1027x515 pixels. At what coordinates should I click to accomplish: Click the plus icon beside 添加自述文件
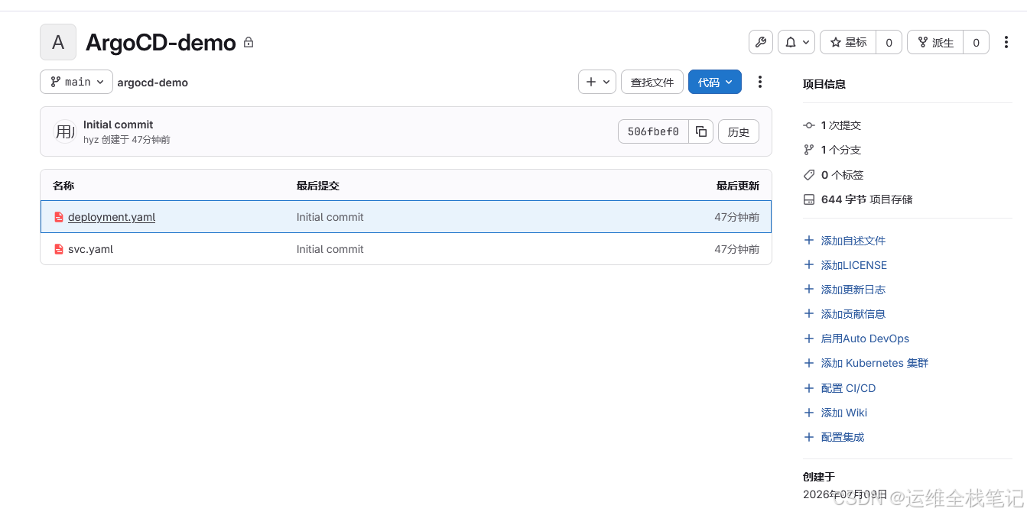(809, 241)
